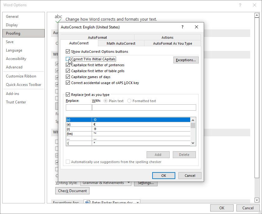Click the scroll-down arrow on the replacement list
The height and width of the screenshot is (214, 262).
tap(192, 143)
